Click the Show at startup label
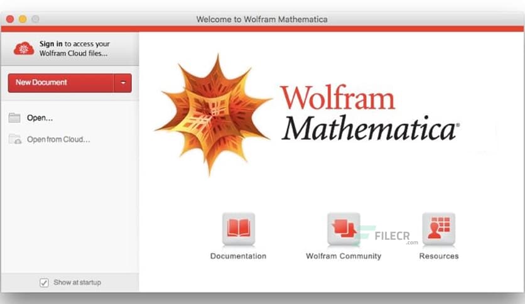This screenshot has height=304, width=525. tap(77, 283)
